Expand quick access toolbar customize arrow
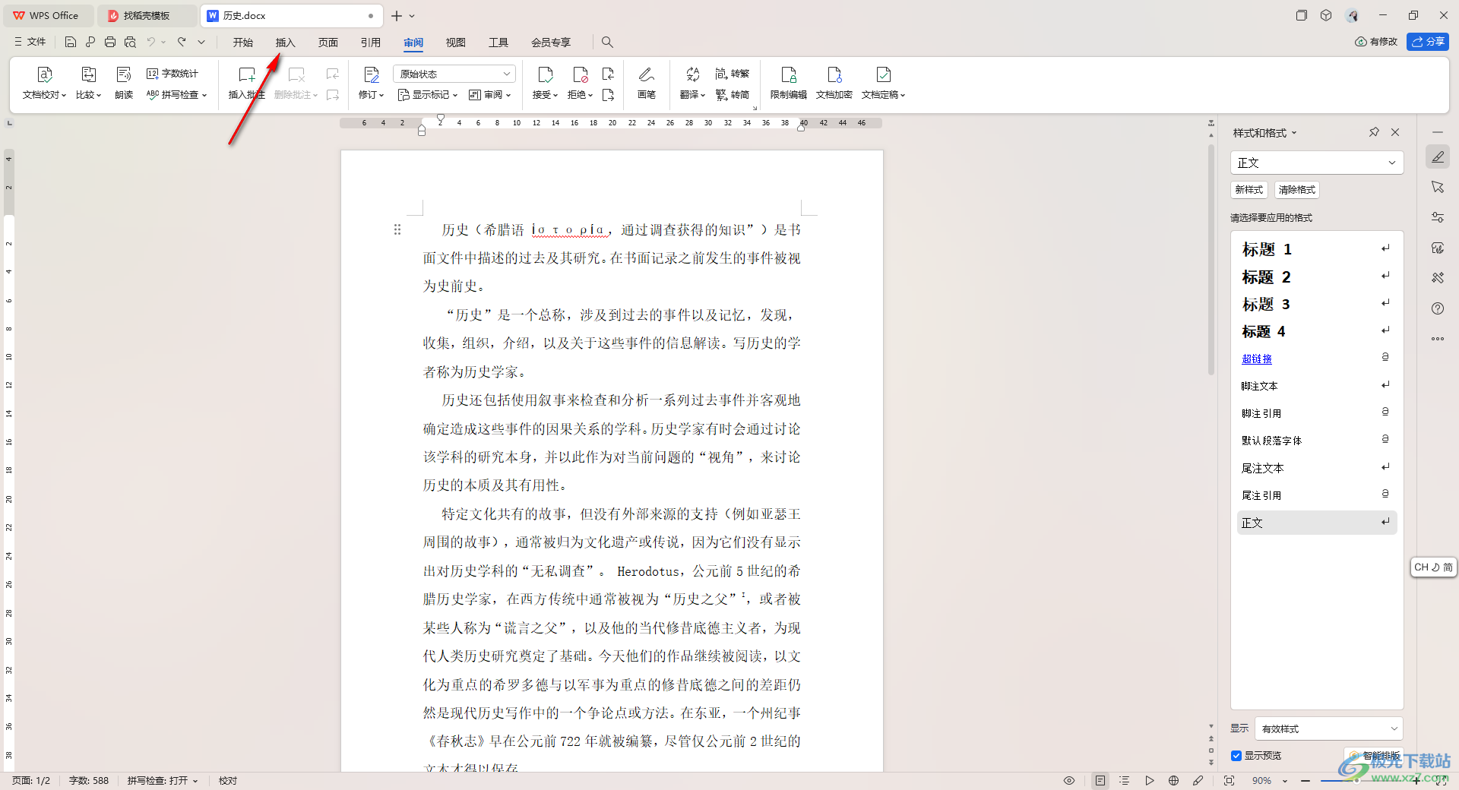 (x=201, y=42)
